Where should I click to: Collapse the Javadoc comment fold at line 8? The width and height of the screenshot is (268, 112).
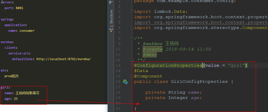132,39
